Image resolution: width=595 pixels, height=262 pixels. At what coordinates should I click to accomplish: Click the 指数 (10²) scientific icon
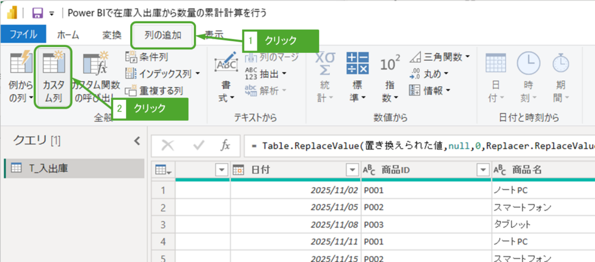click(389, 65)
